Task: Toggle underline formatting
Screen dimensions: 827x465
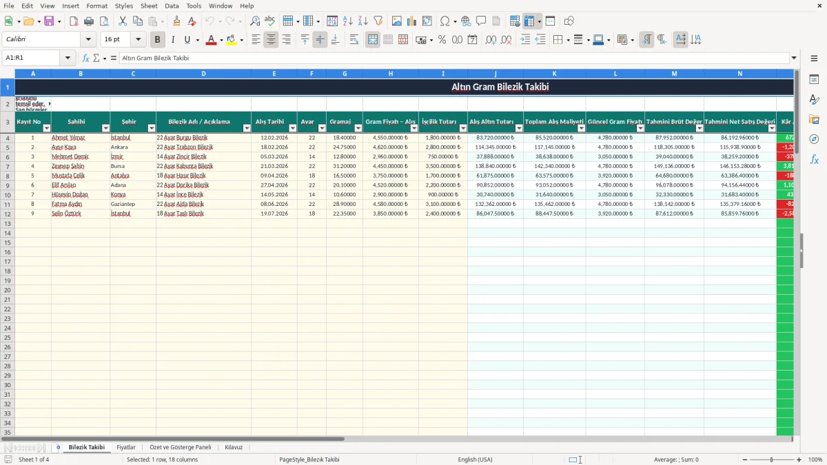Action: click(187, 40)
